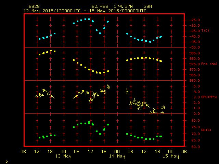
Task: Click the 13 May date label
Action: tap(63, 156)
